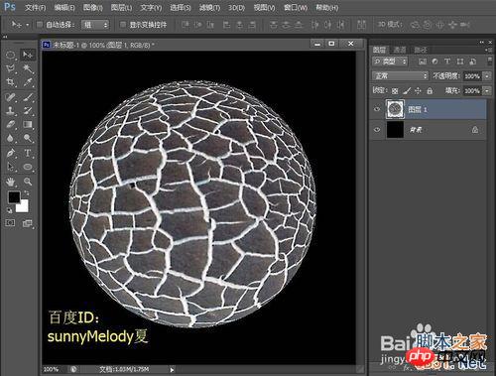This screenshot has width=496, height=376.
Task: Toggle visibility of the 背景 layer
Action: click(377, 130)
